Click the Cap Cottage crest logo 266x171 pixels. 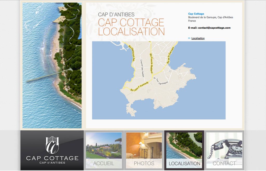[x=52, y=145]
